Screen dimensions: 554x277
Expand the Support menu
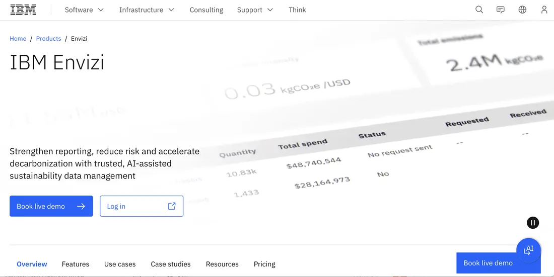tap(255, 10)
